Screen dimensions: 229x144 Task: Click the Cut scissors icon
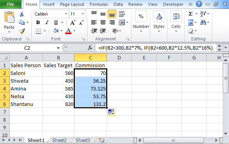click(21, 14)
